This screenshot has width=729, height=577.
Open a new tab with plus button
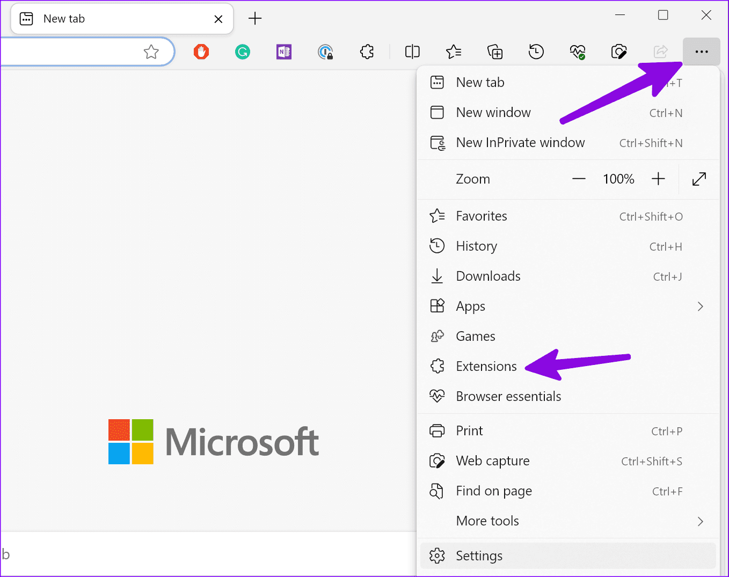[255, 19]
